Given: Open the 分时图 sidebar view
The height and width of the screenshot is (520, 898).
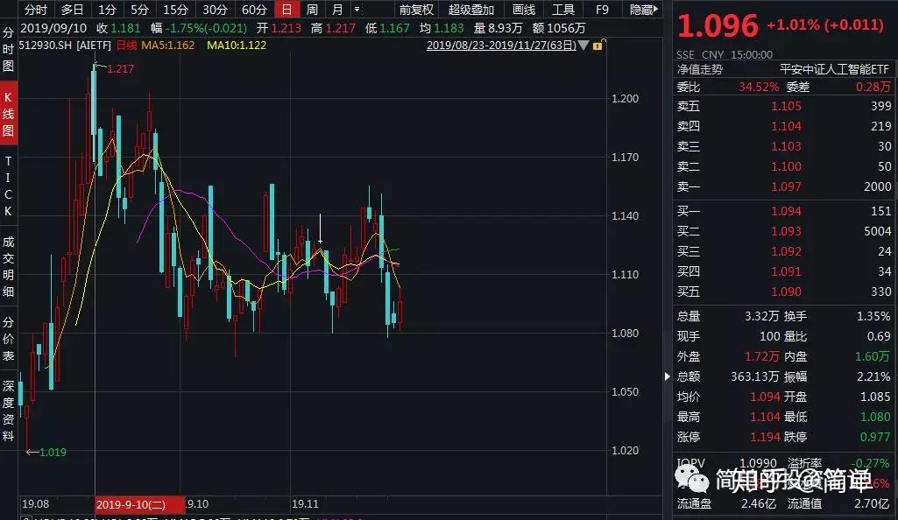Looking at the screenshot, I should click(8, 49).
